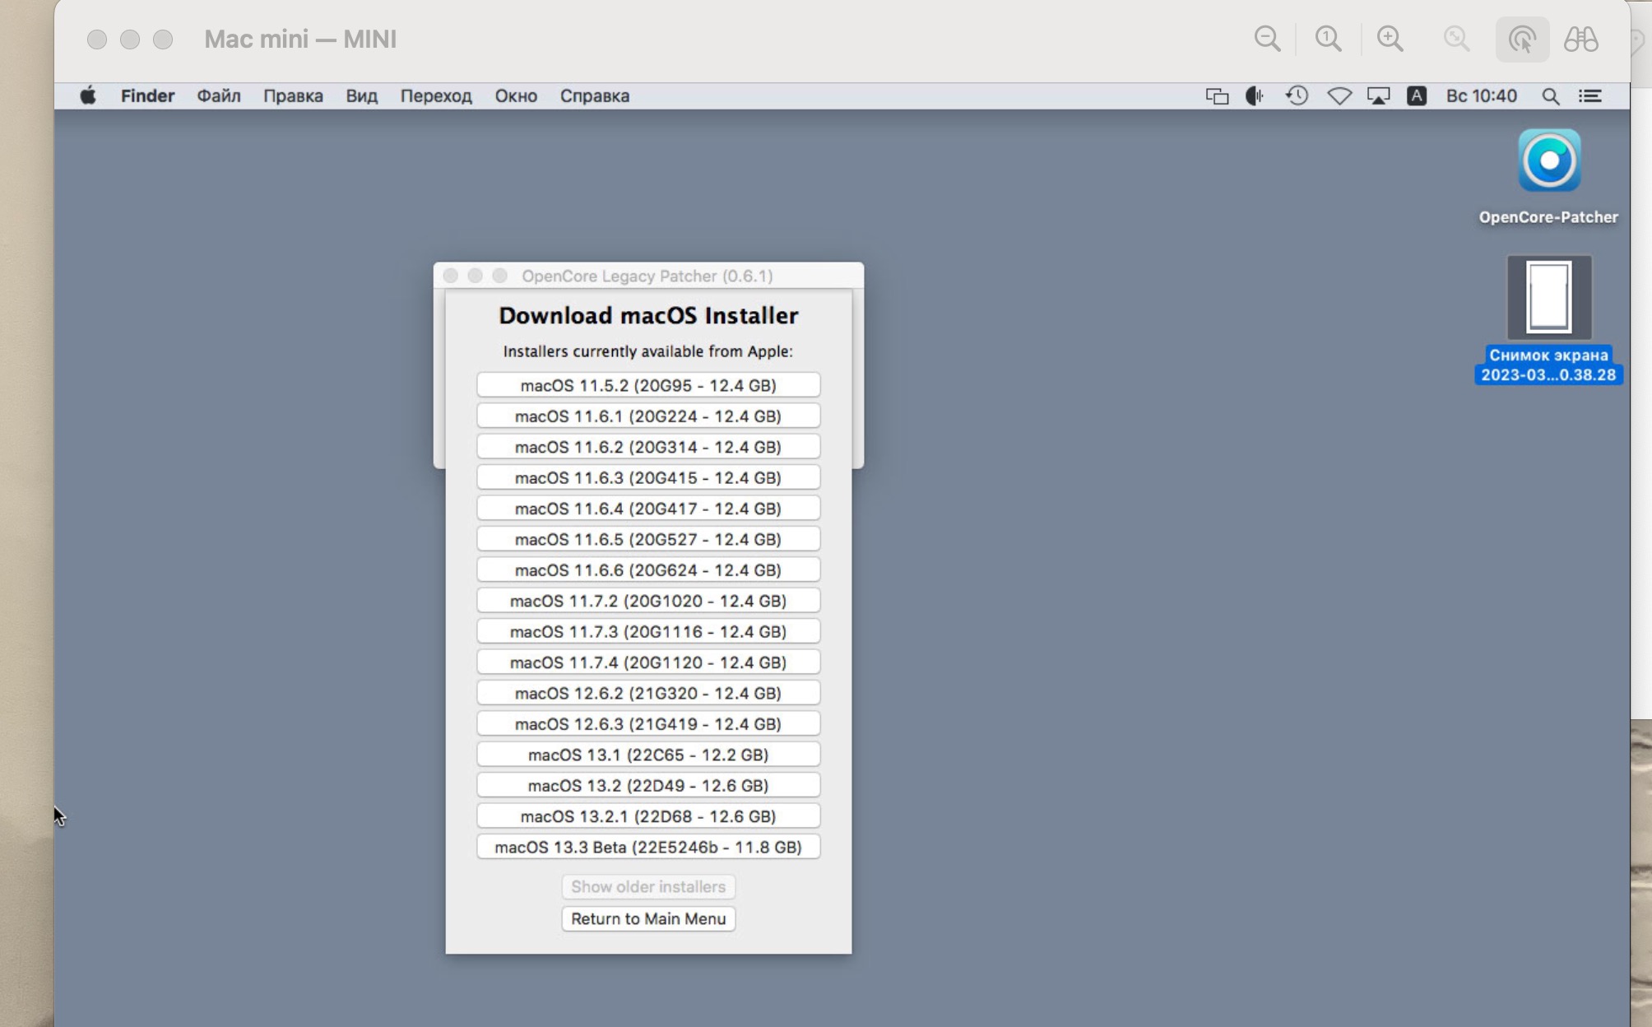Open the OpenCore-Patcher desktop icon
The width and height of the screenshot is (1652, 1027).
point(1548,160)
